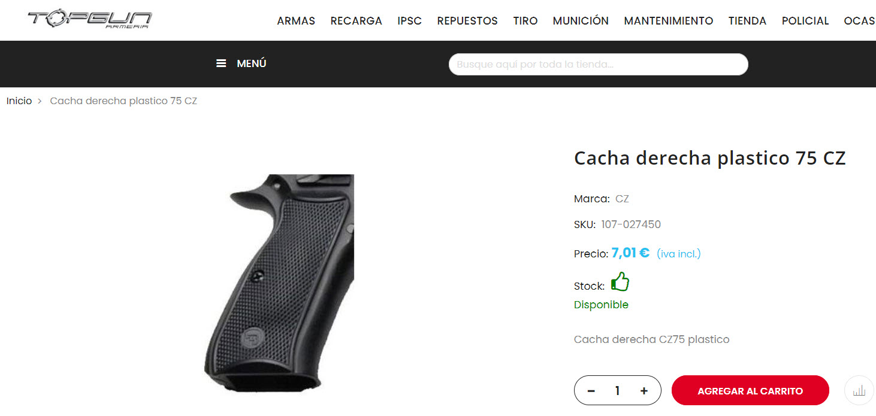Click the quantity number field
876x416 pixels.
617,391
